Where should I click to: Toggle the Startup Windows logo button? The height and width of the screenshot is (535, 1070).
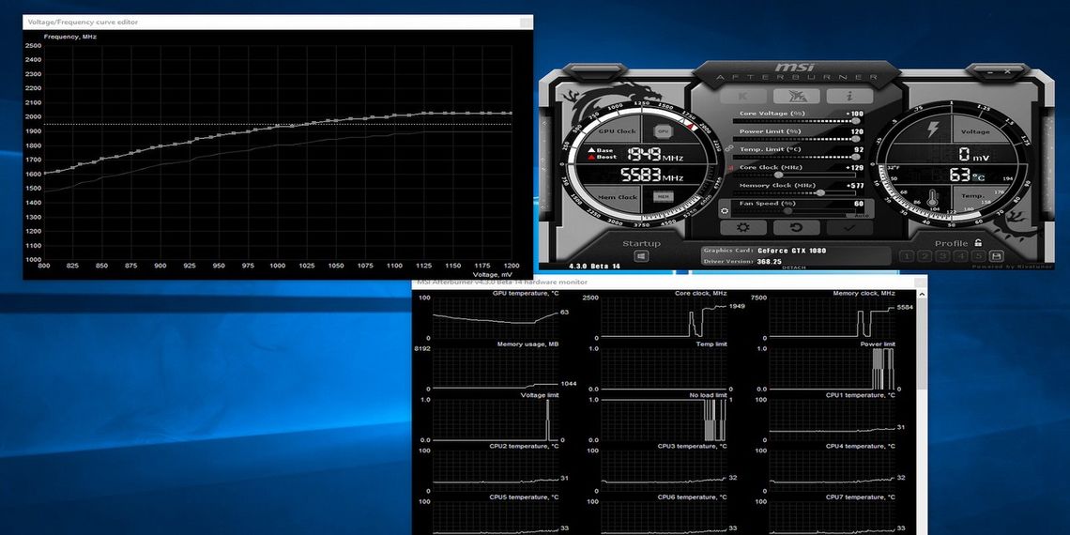641,256
